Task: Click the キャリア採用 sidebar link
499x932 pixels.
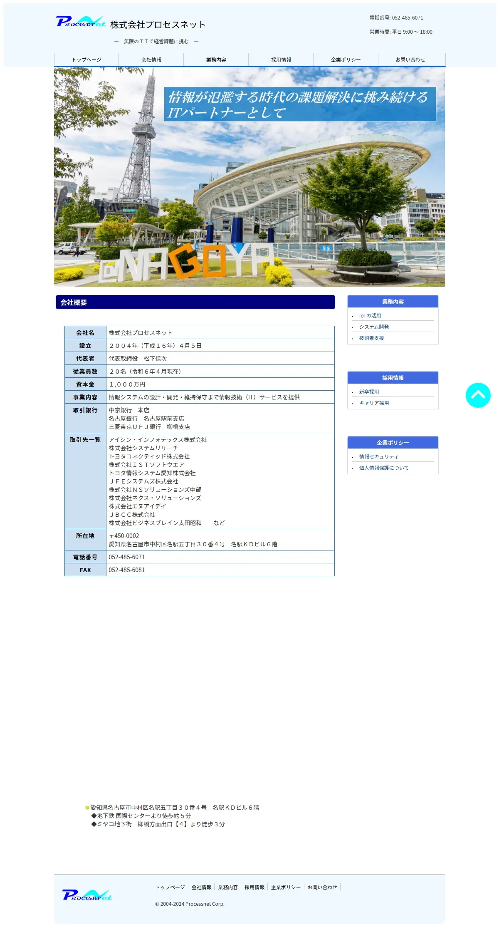Action: [x=374, y=403]
